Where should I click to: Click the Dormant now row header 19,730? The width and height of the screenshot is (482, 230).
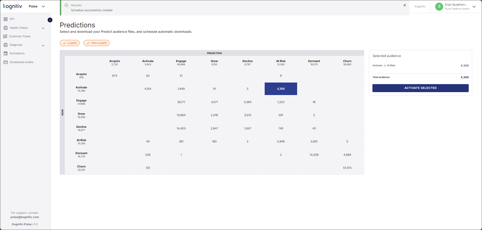coord(81,155)
